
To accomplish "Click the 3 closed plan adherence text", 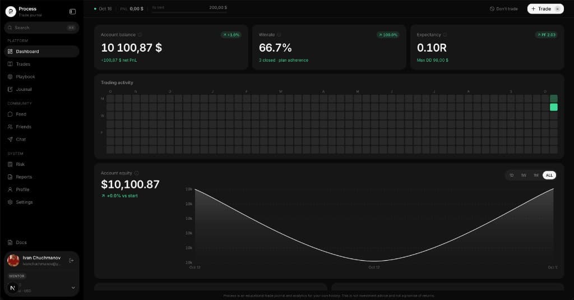I will pyautogui.click(x=283, y=60).
